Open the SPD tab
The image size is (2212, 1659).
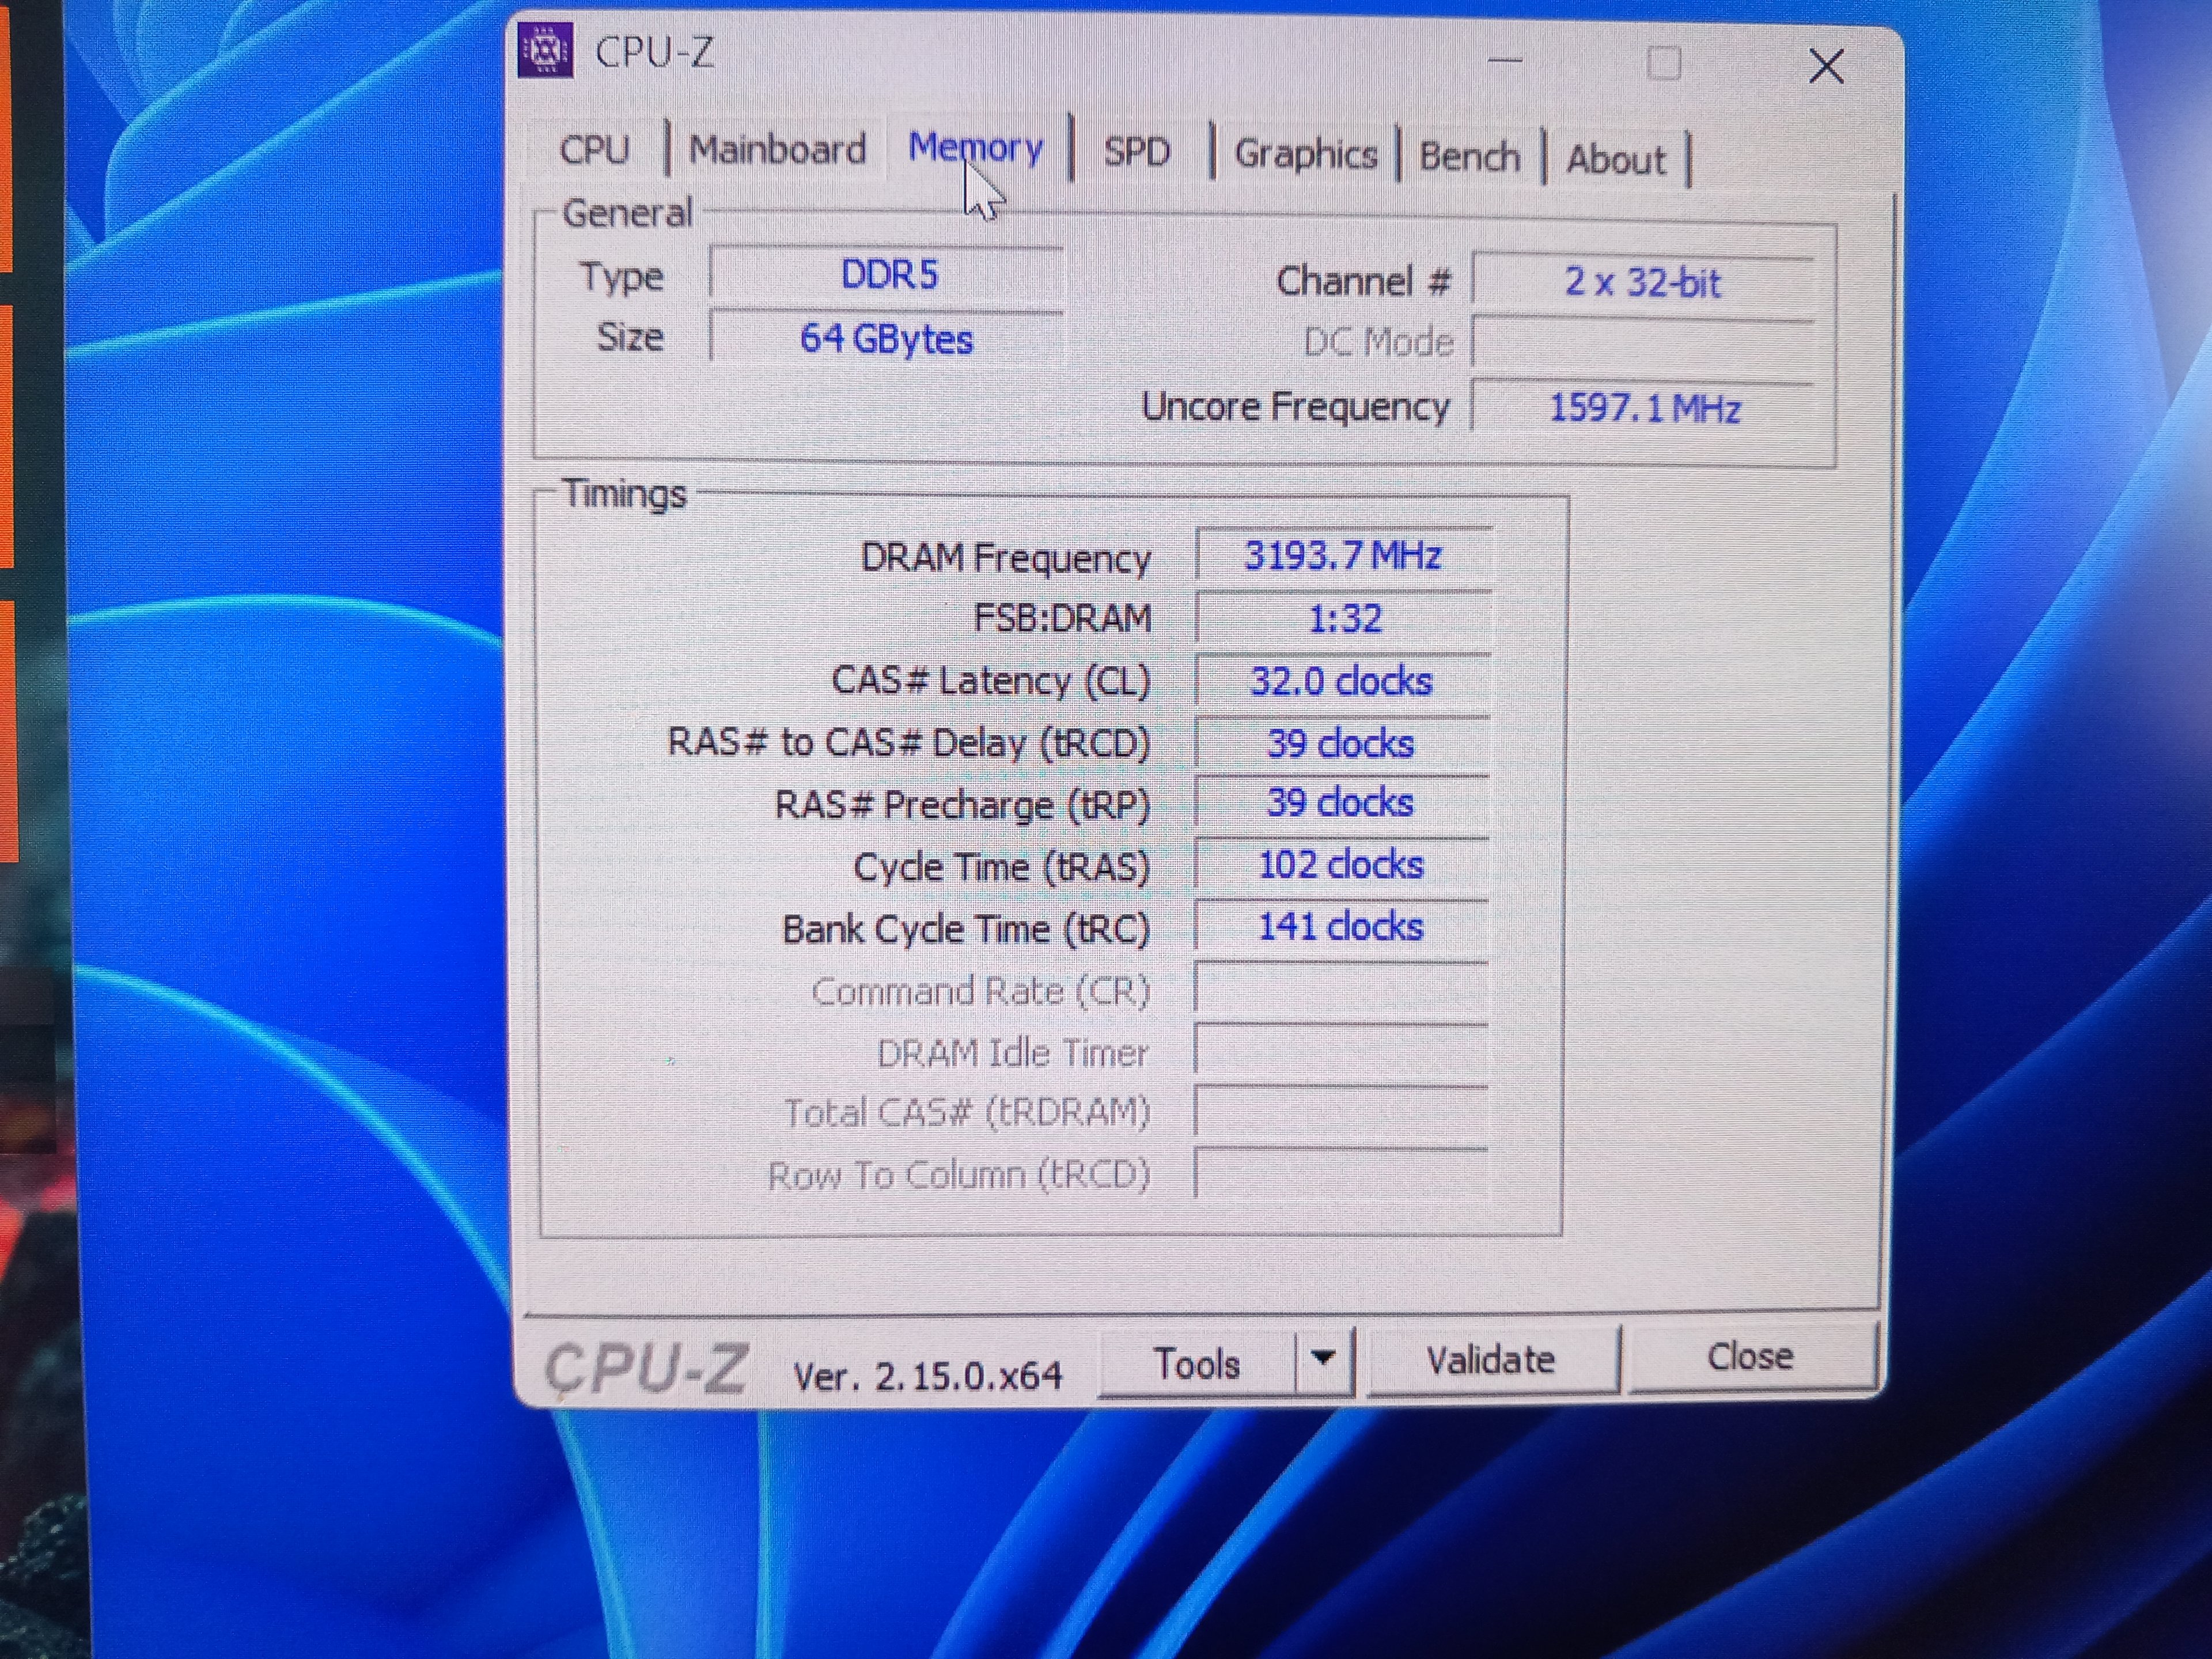(x=1136, y=152)
